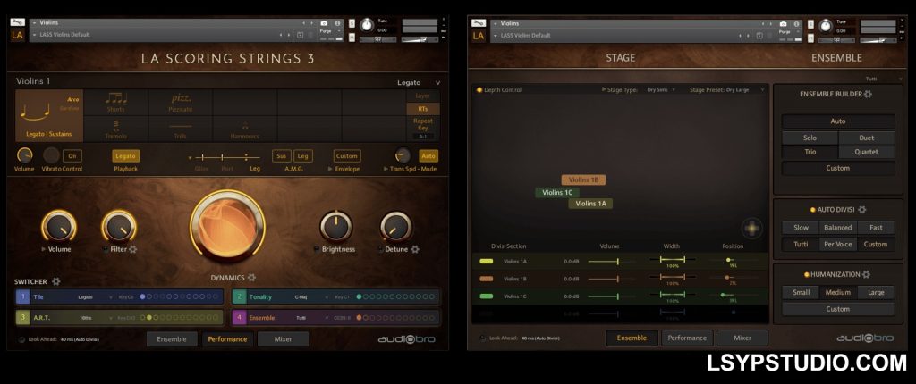
Task: Open Auto Divisi settings gear
Action: 862,210
